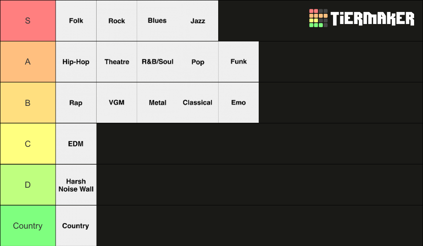Select the Emo genre tile
The height and width of the screenshot is (246, 423).
pos(239,103)
